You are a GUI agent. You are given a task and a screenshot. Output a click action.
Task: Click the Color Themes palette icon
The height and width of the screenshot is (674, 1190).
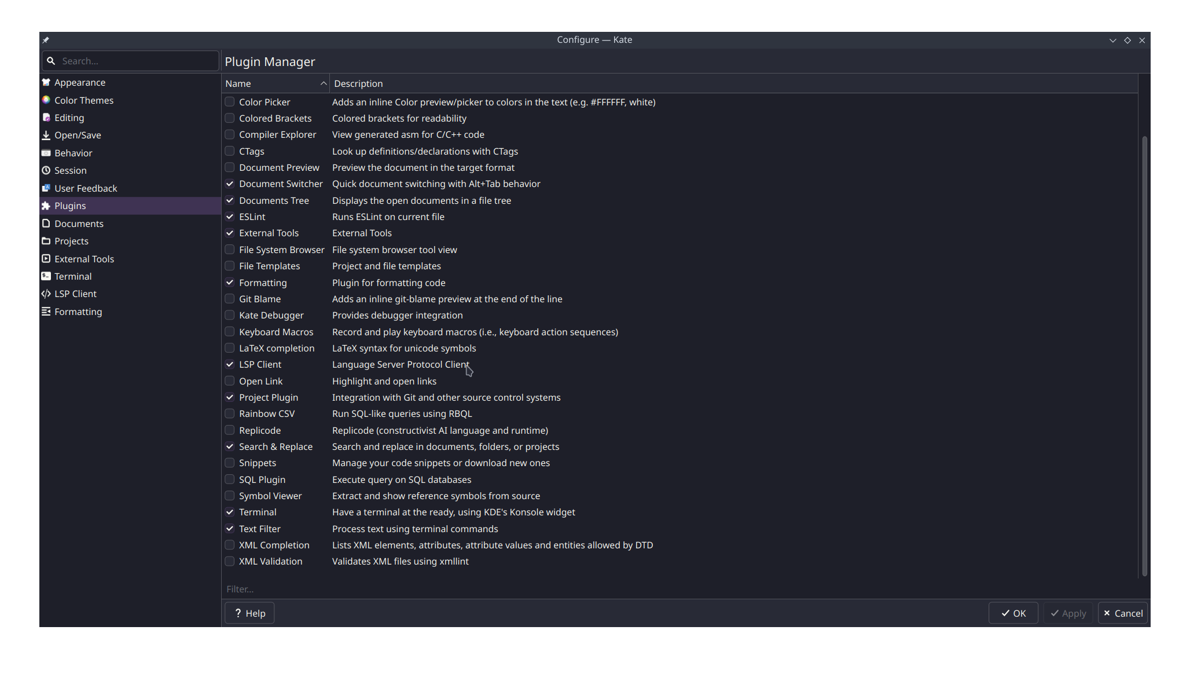click(x=46, y=100)
